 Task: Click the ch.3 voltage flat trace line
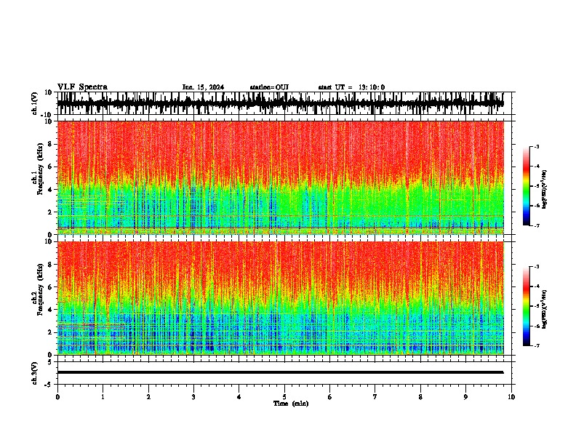tap(280, 372)
